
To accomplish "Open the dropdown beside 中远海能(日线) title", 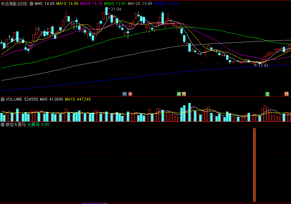I will pos(31,4).
